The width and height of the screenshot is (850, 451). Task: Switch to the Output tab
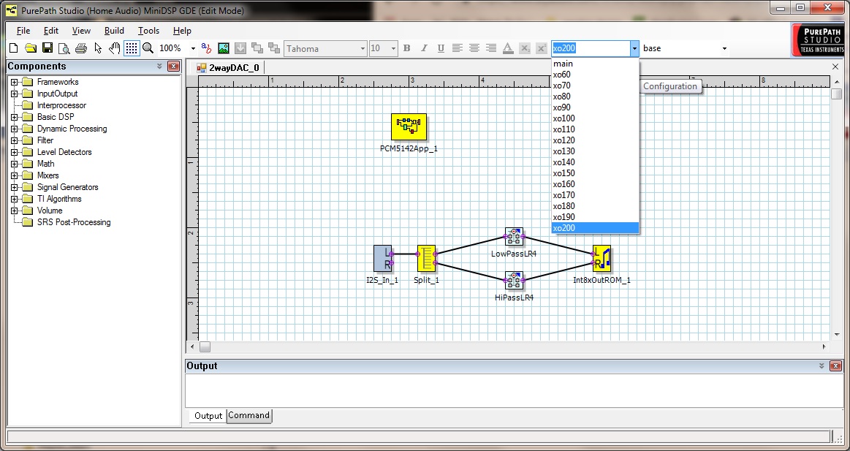(208, 416)
